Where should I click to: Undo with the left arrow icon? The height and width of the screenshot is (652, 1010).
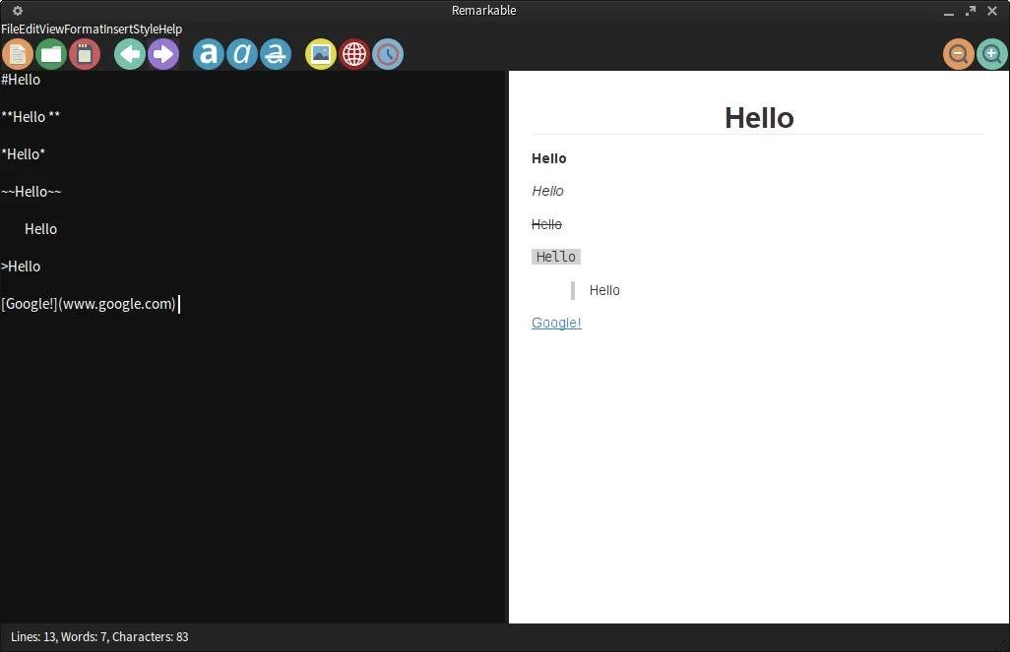130,54
